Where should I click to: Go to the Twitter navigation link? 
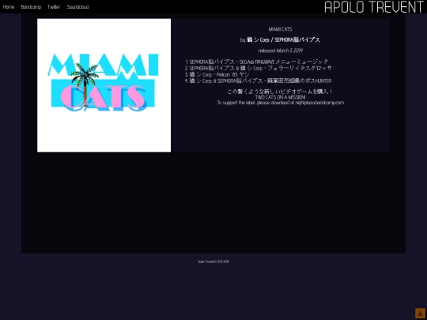click(54, 7)
